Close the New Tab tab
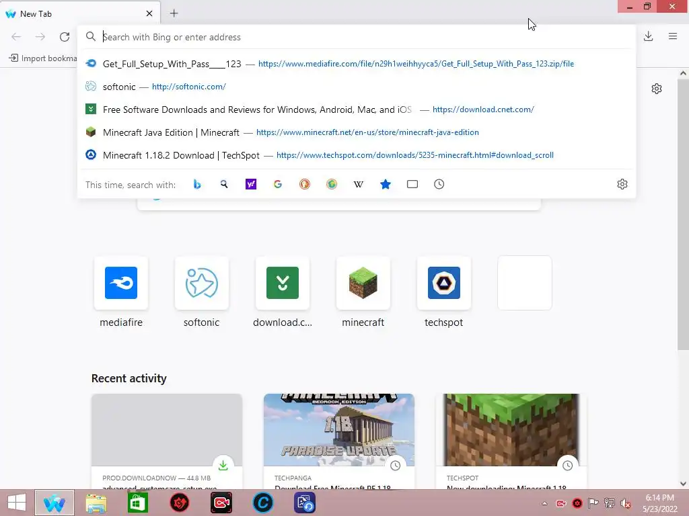 coord(149,13)
